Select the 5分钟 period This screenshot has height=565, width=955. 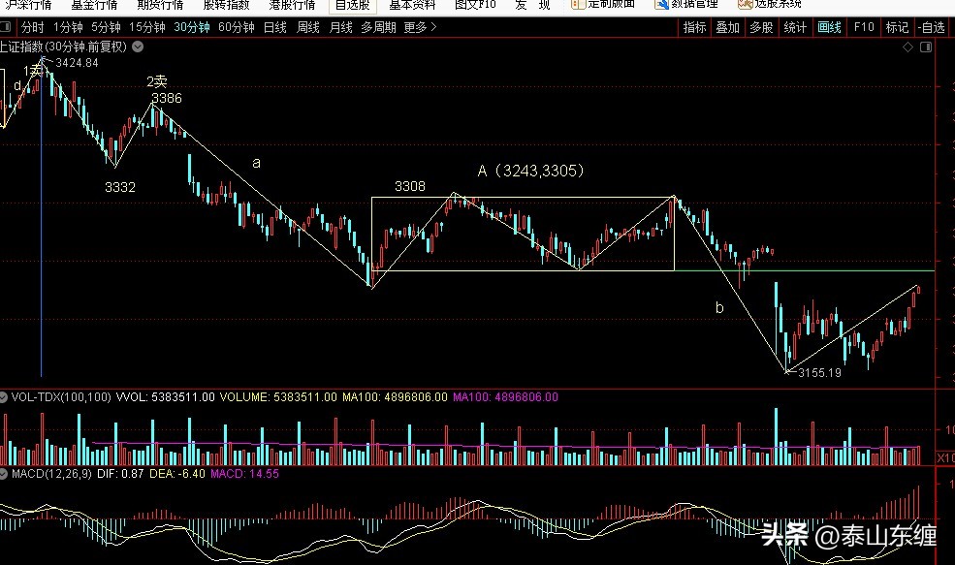pyautogui.click(x=106, y=27)
